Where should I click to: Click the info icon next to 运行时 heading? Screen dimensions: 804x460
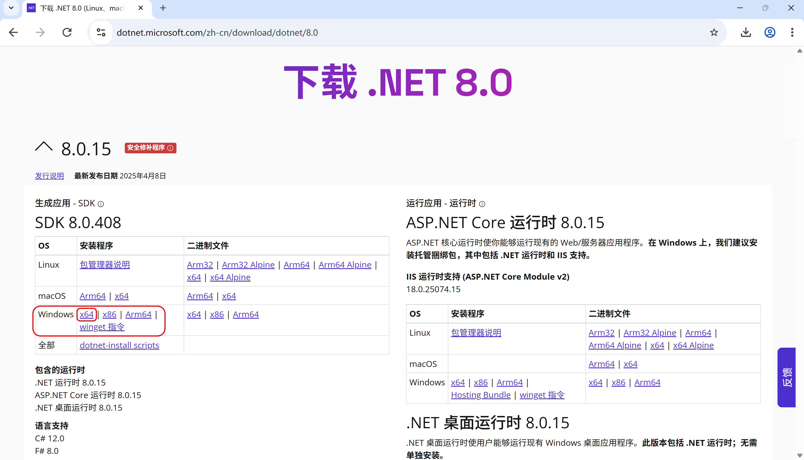(482, 204)
